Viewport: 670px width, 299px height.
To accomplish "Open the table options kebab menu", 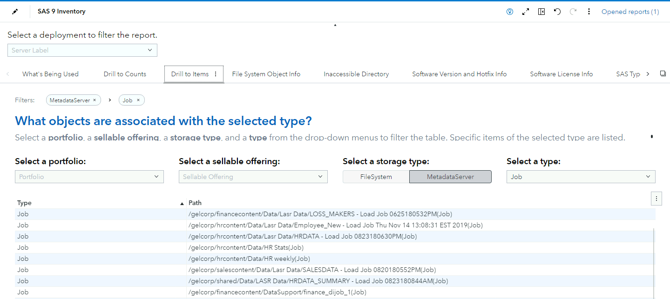I will coord(656,198).
